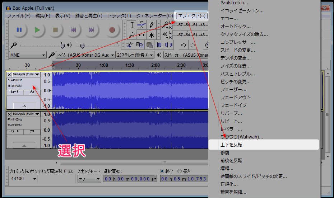
Task: Click the Undo arrow icon
Action: click(x=183, y=45)
